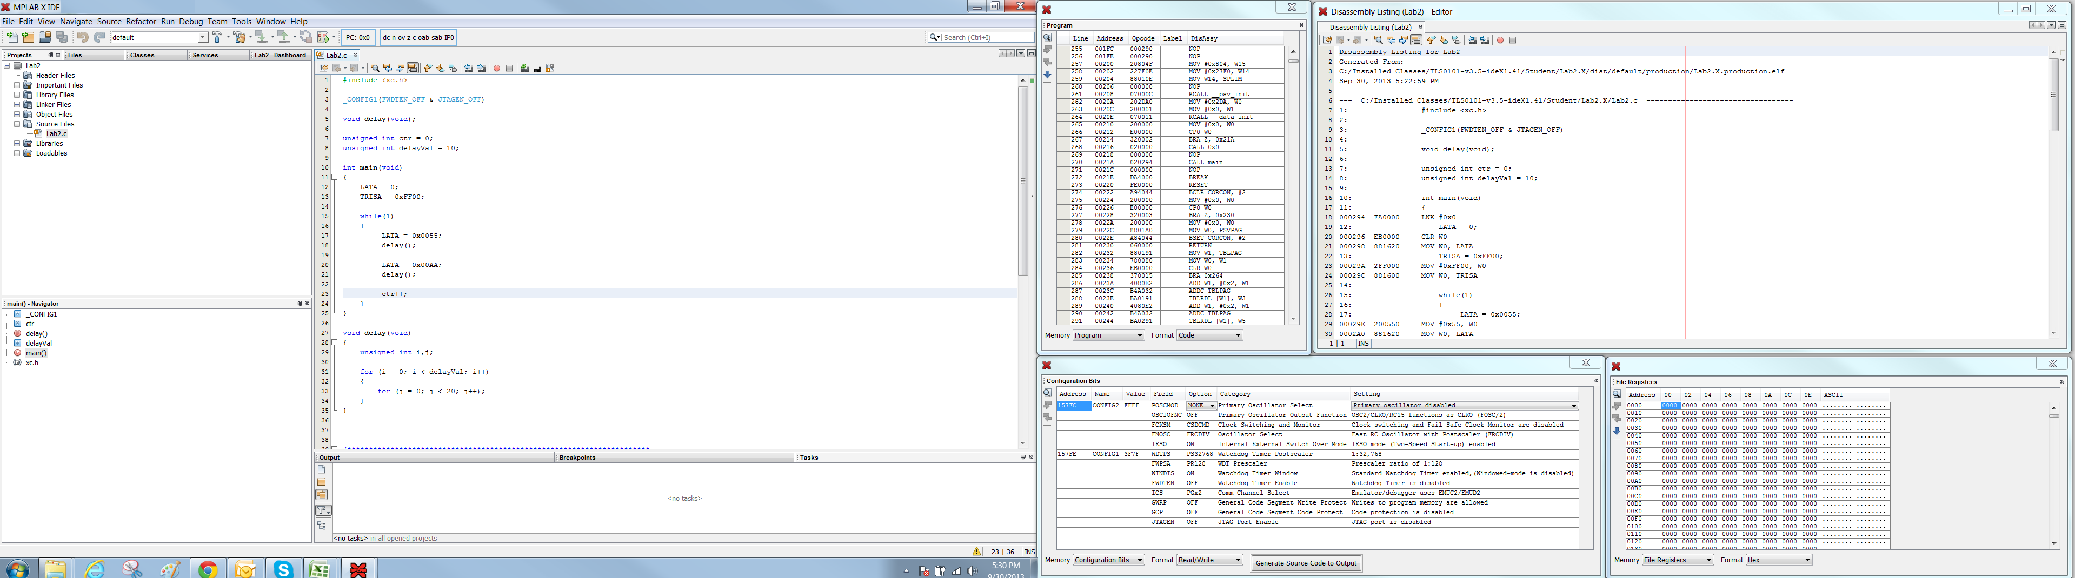Click the Debug Project icon in main toolbar

click(324, 37)
